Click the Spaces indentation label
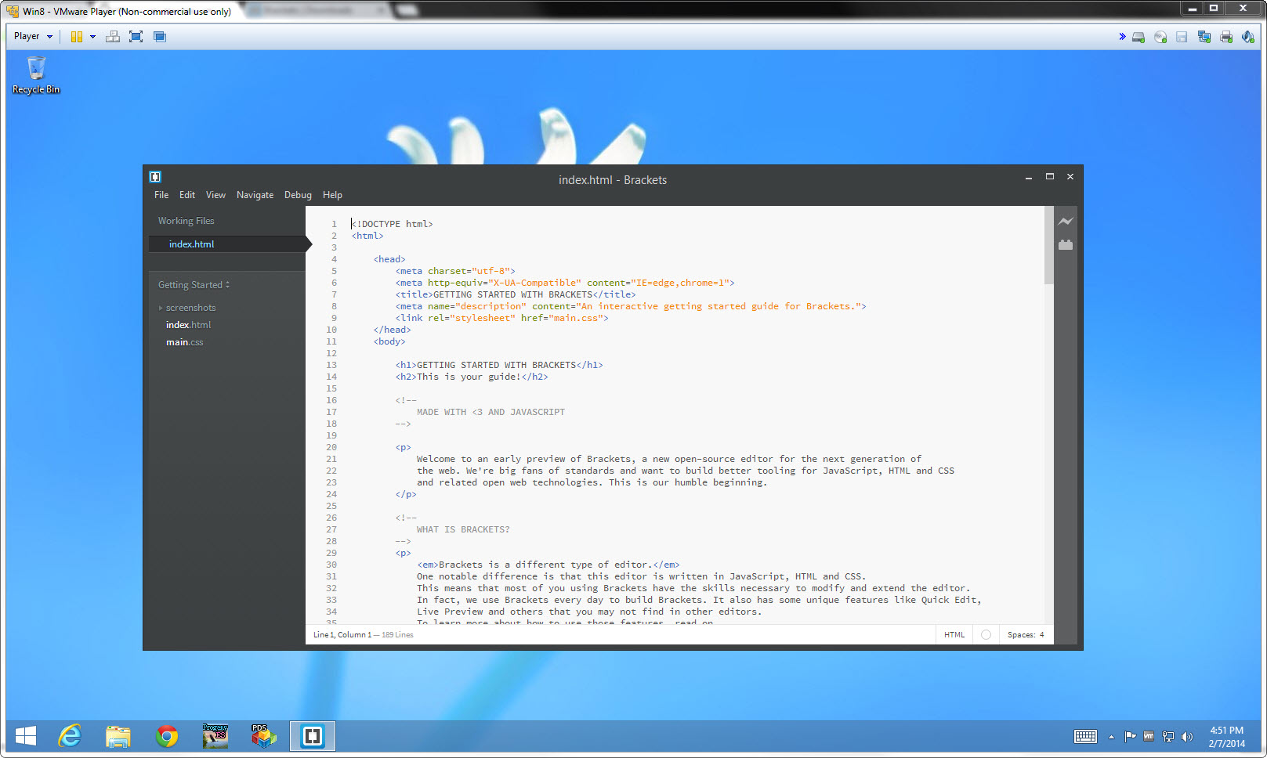The image size is (1267, 758). pos(1021,635)
